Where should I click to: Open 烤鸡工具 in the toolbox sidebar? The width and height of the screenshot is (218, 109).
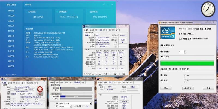[11, 56]
